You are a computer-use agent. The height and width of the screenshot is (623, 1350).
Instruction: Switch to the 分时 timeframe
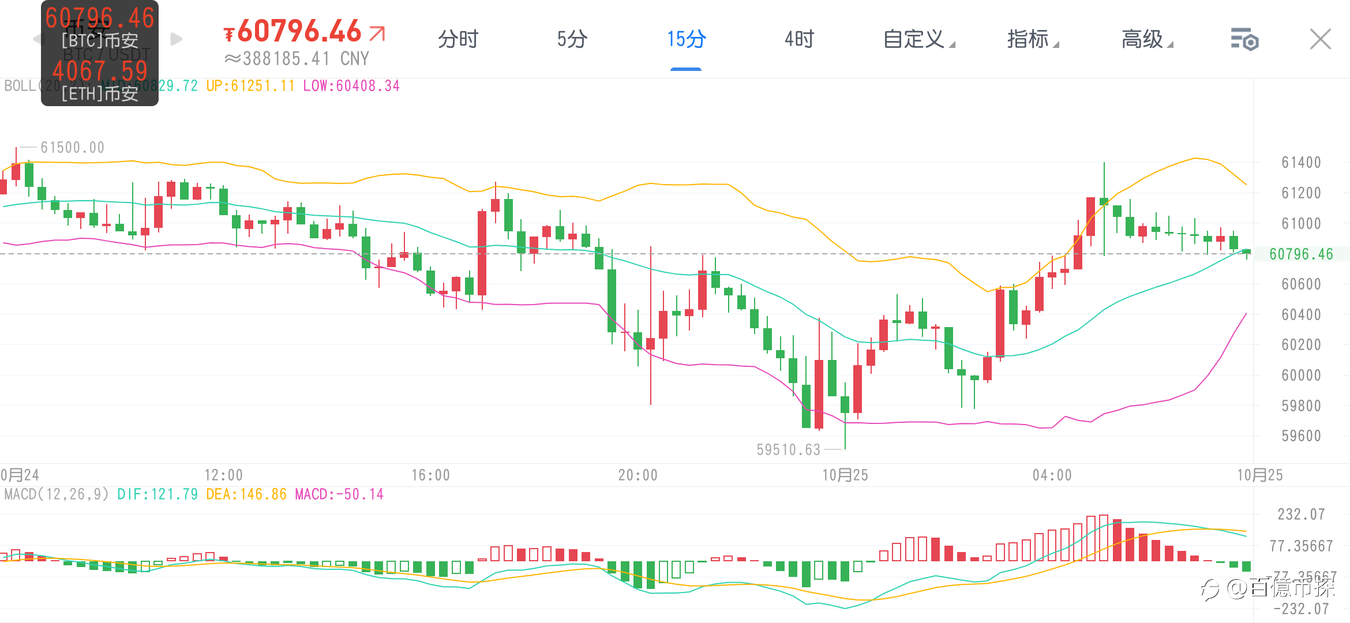coord(458,39)
